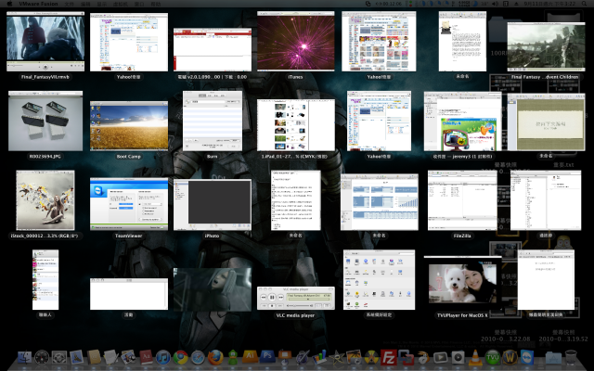594x371 pixels.
Task: Launch Firefox from the Dock
Action: [215, 357]
